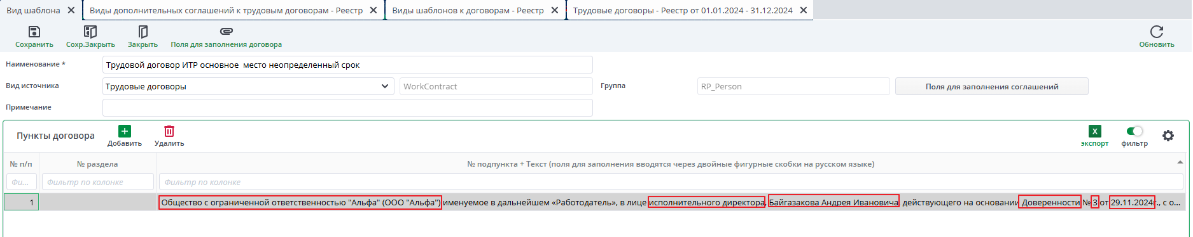Viewport: 1193px width, 237px height.
Task: Click the Закрыть toolbar icon
Action: (x=143, y=32)
